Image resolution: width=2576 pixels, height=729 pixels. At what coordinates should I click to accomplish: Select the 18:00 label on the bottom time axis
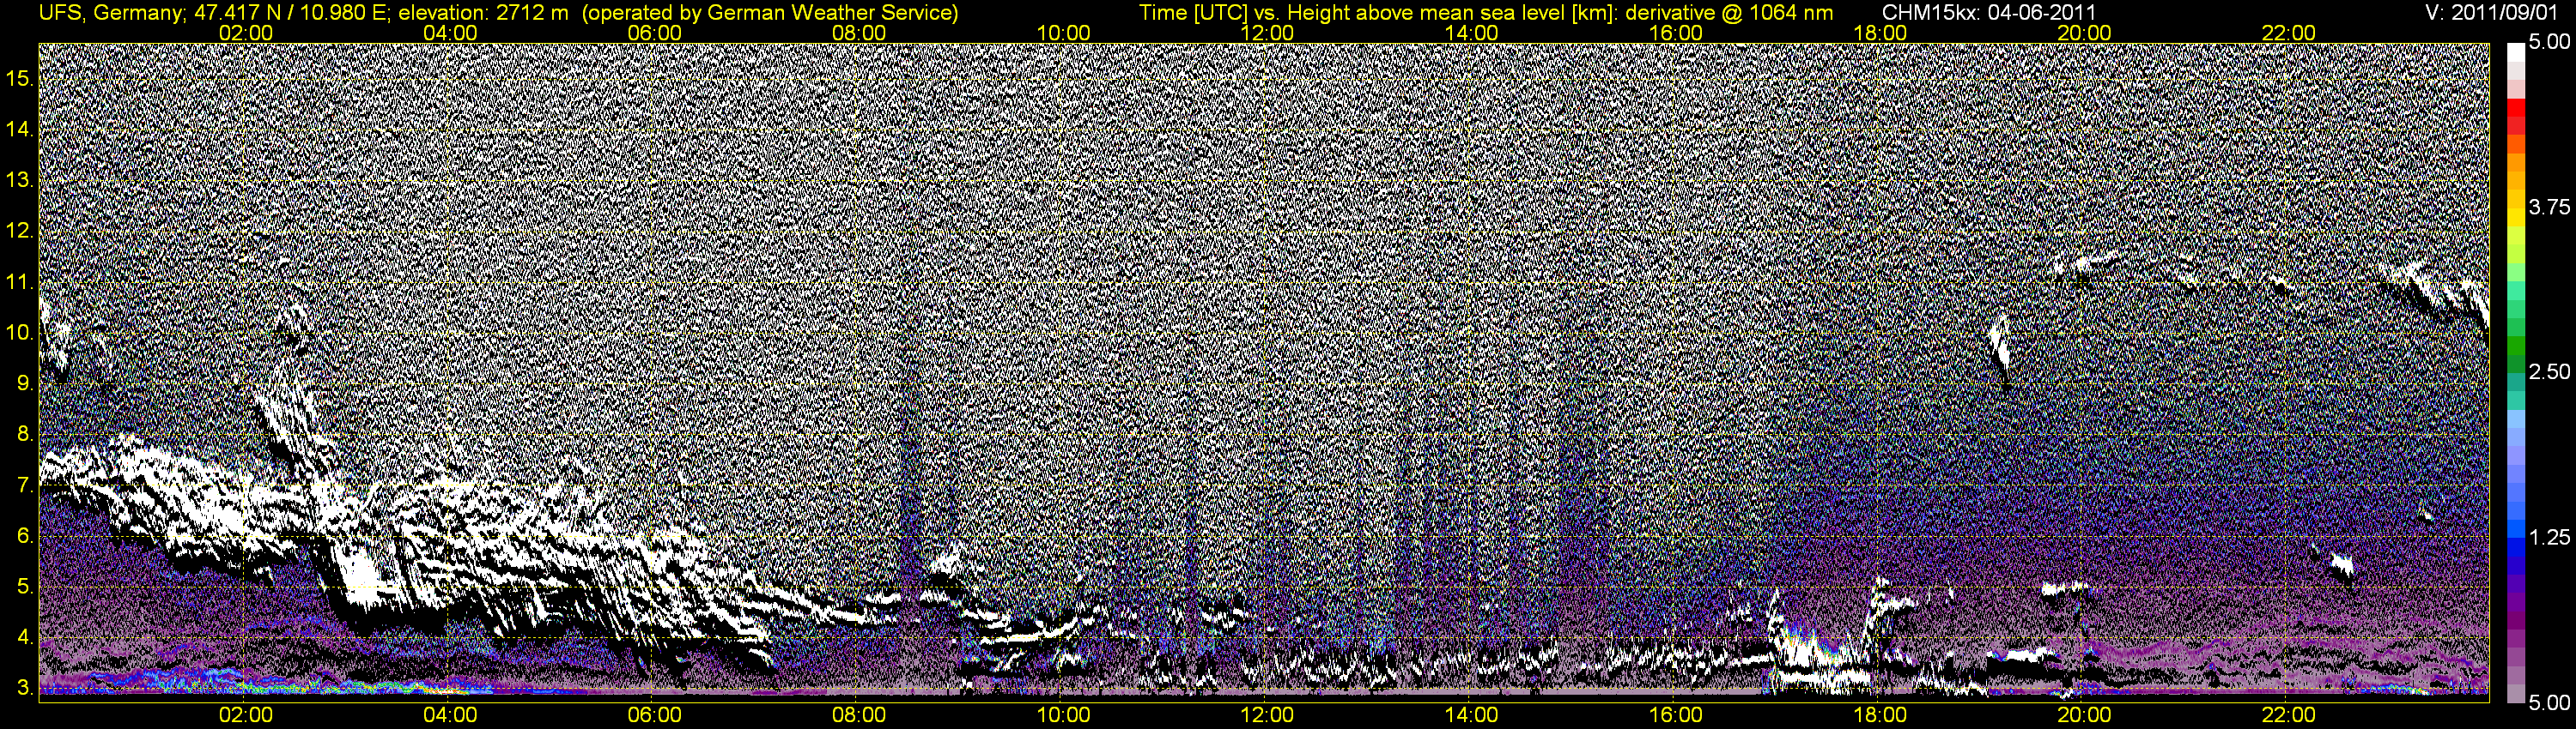[1880, 715]
